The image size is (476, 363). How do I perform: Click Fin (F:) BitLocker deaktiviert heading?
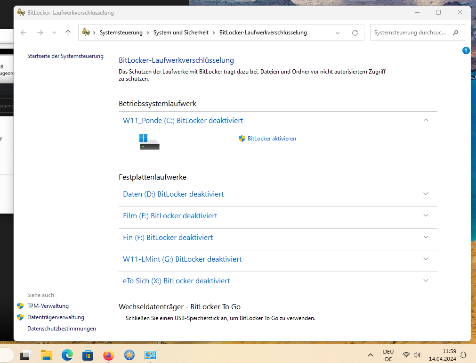pyautogui.click(x=168, y=238)
